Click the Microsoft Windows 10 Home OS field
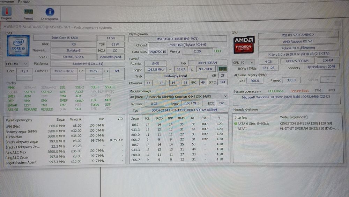The image size is (349, 197). coord(287,99)
